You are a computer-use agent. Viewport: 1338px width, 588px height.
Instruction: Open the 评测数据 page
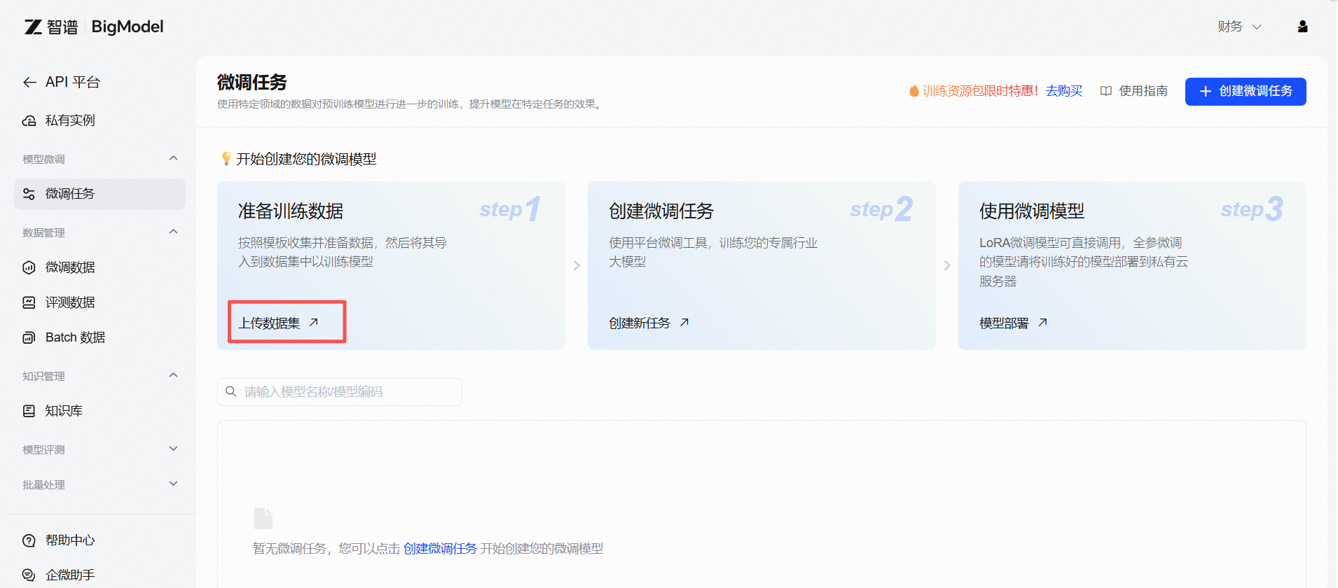69,302
